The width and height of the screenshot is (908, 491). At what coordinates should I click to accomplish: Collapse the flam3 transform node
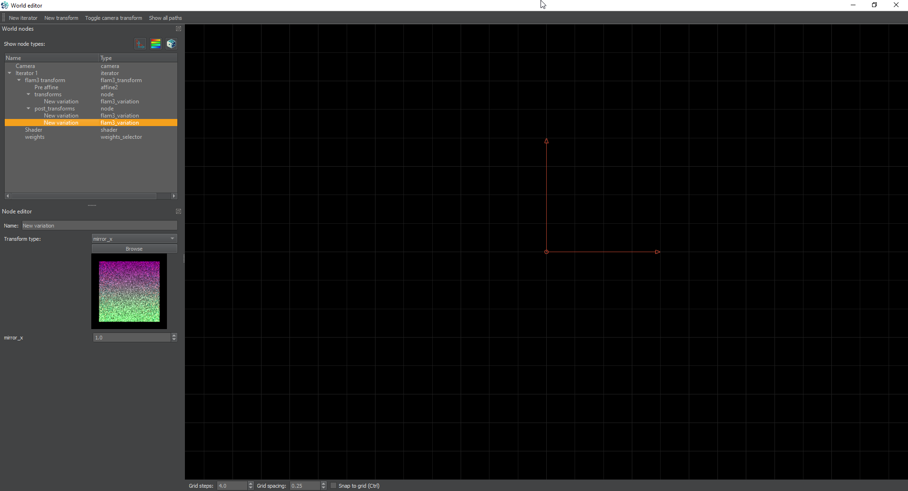pyautogui.click(x=19, y=80)
